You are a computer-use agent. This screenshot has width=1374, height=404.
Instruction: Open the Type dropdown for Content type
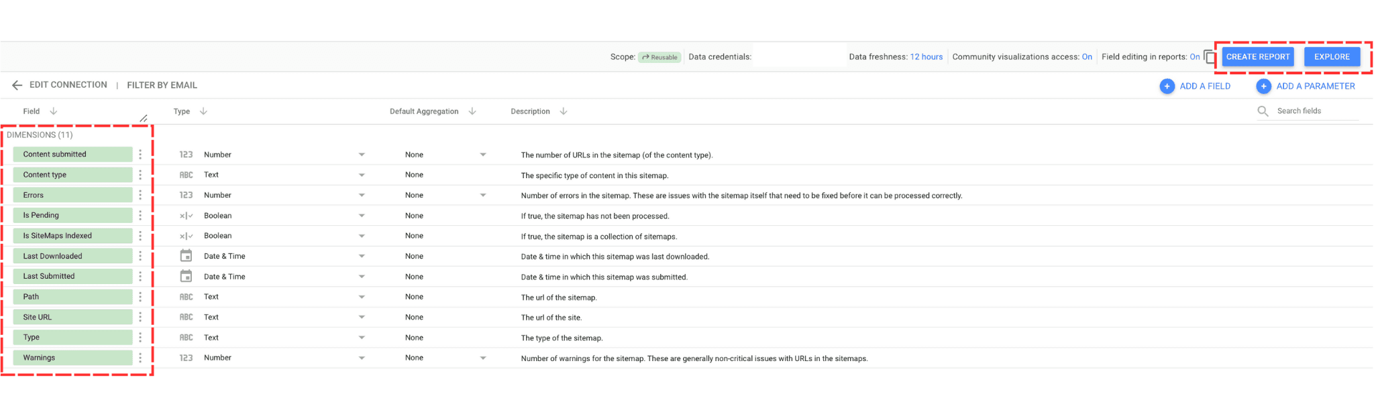tap(362, 175)
